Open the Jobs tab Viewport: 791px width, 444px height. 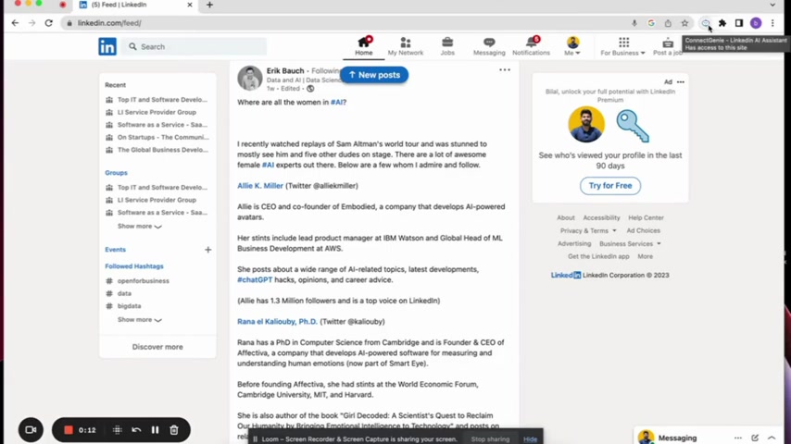pos(447,46)
